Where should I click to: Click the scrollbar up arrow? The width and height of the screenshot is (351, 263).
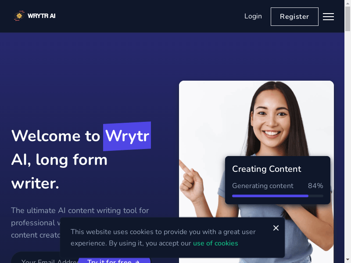[347, 3]
